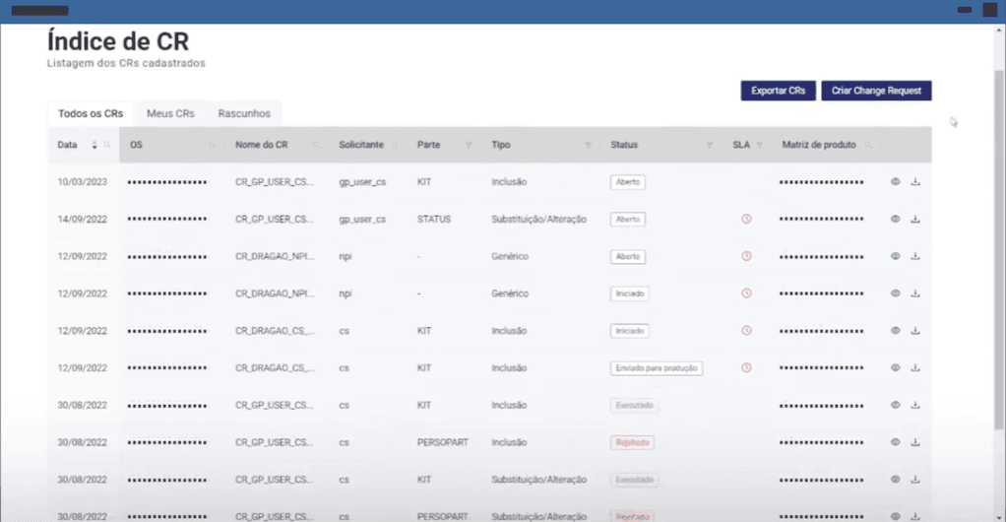View the Executado Inclusão KIT row eye icon
This screenshot has width=1006, height=522.
coord(895,405)
